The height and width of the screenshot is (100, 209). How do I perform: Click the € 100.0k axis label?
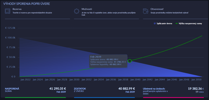point(11,38)
